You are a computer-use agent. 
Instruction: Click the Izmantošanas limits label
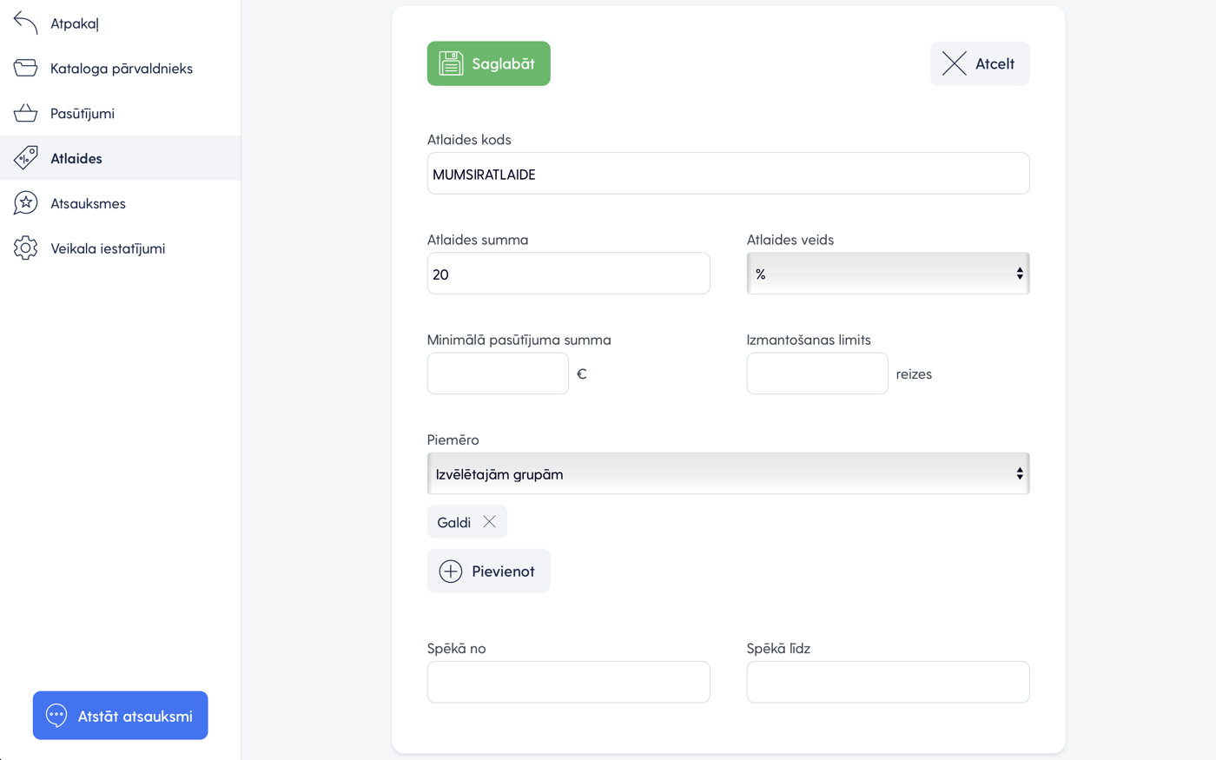pos(809,340)
